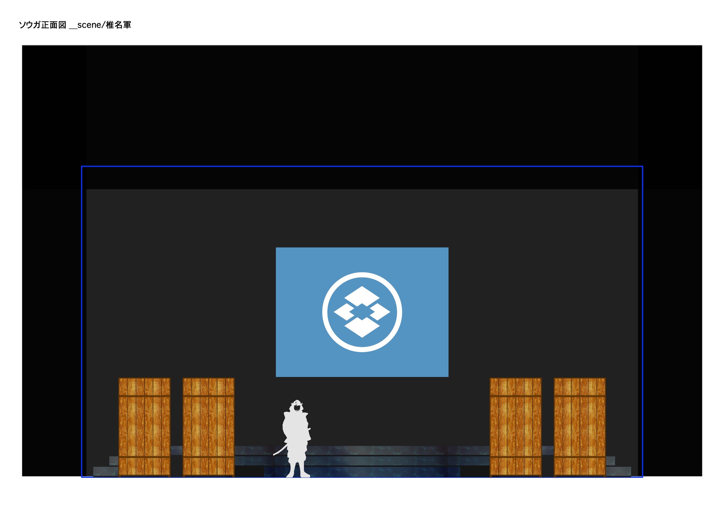Click the white samurai silhouette figure
This screenshot has width=725, height=513.
coord(293,439)
